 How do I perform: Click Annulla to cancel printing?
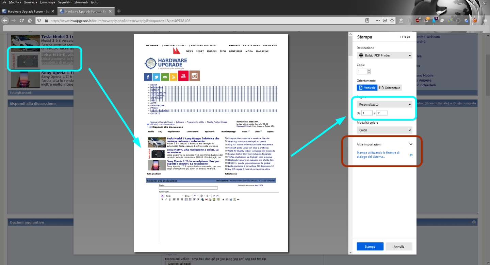point(399,247)
